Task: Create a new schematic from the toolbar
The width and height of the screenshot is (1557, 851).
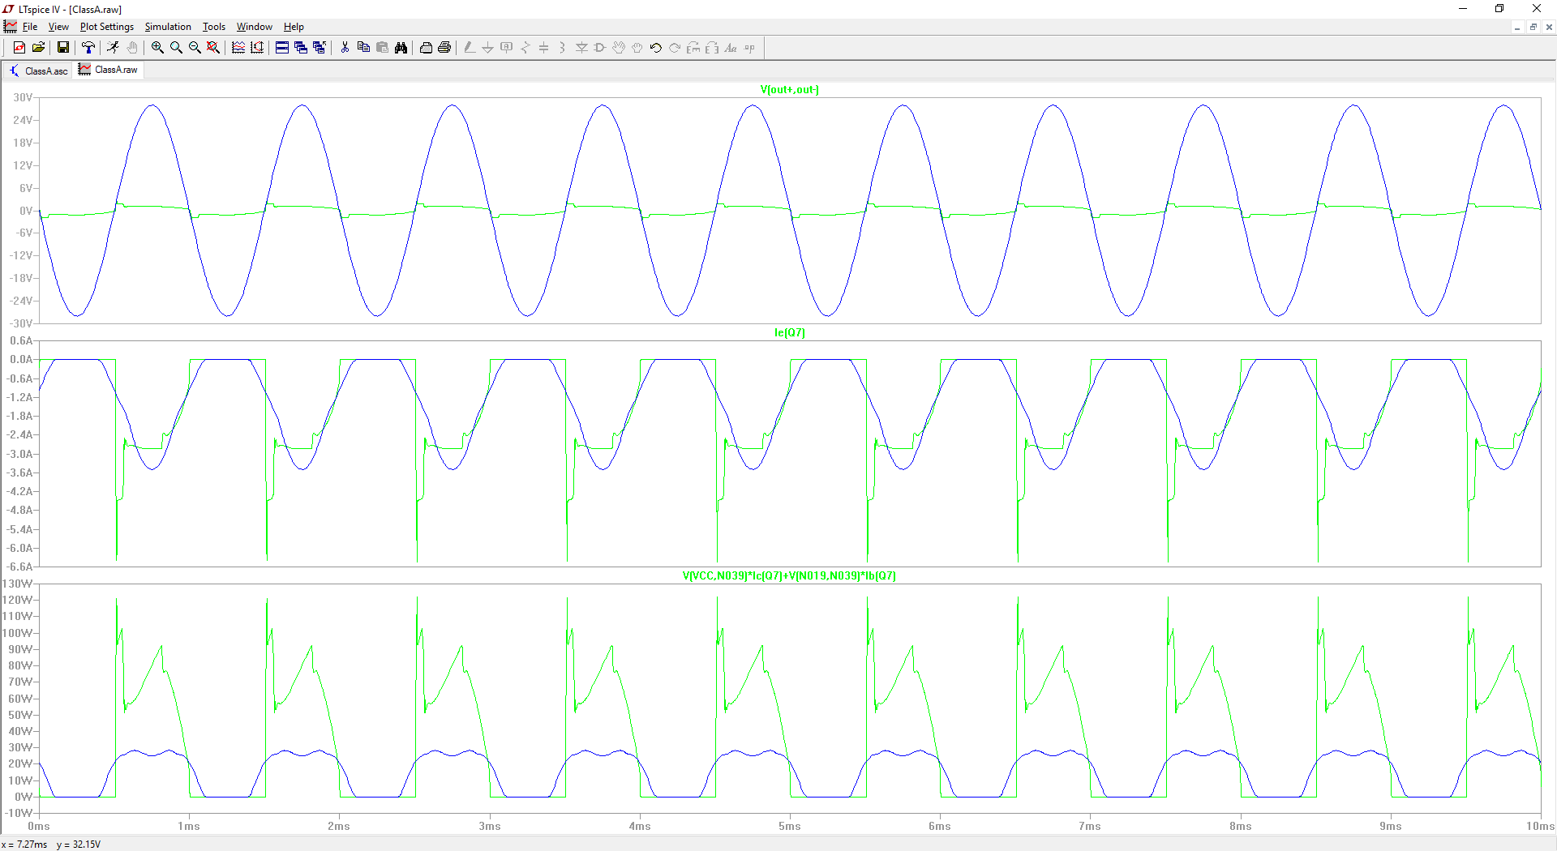Action: click(19, 48)
